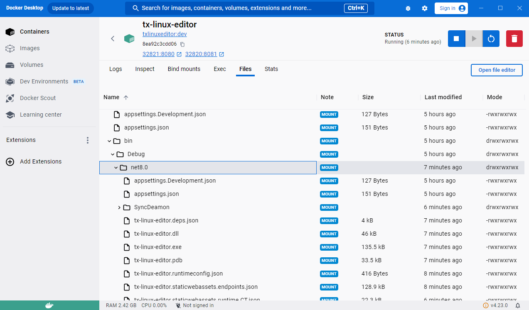Sort by Size column header

[x=368, y=97]
